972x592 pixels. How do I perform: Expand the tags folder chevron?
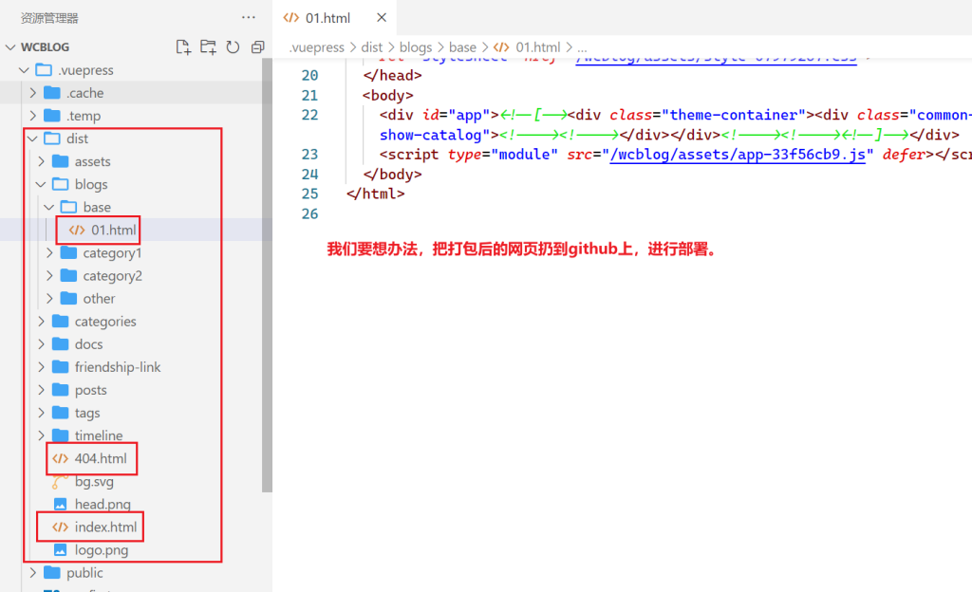[x=41, y=413]
